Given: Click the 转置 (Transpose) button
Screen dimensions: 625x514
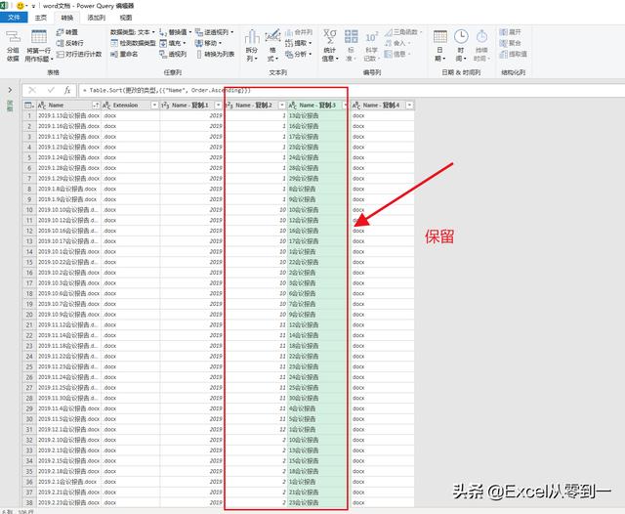Looking at the screenshot, I should click(67, 32).
